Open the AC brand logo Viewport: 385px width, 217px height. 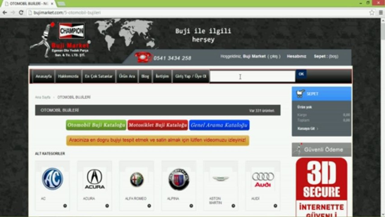52,179
